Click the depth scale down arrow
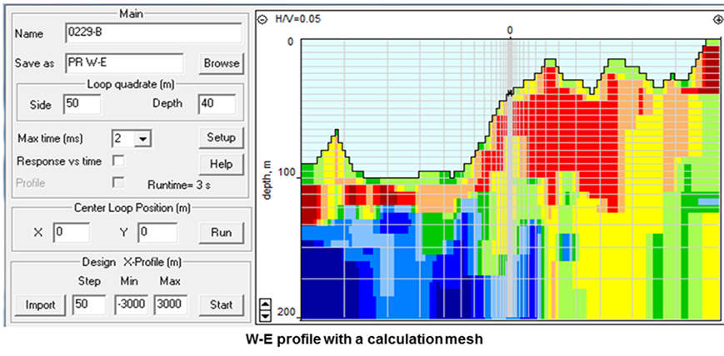 point(265,314)
